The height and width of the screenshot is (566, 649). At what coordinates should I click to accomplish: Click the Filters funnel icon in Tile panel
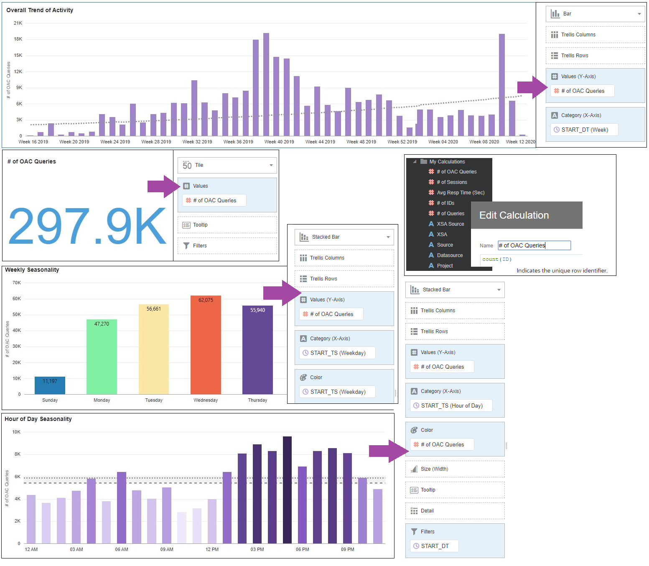pos(186,246)
